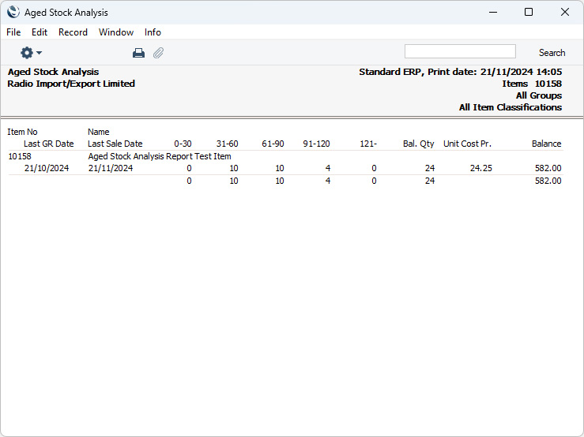Close the Aged Stock Analysis window
The height and width of the screenshot is (437, 584).
click(564, 12)
